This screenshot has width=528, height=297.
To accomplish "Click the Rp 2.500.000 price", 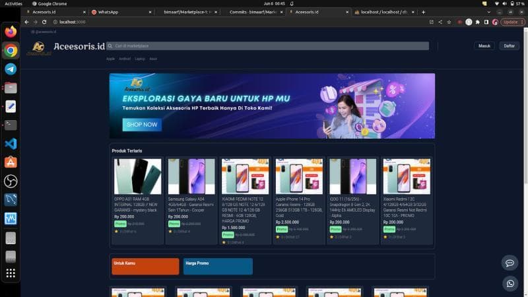I will click(287, 222).
